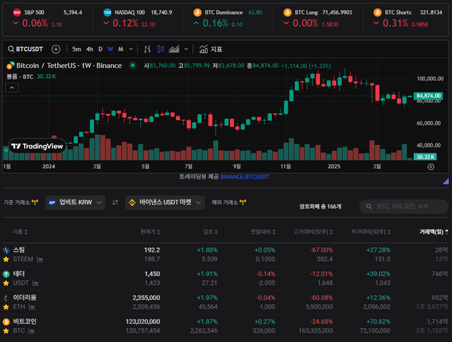Click the 이더리움 coin logo
This screenshot has width=452, height=342.
coord(6,298)
